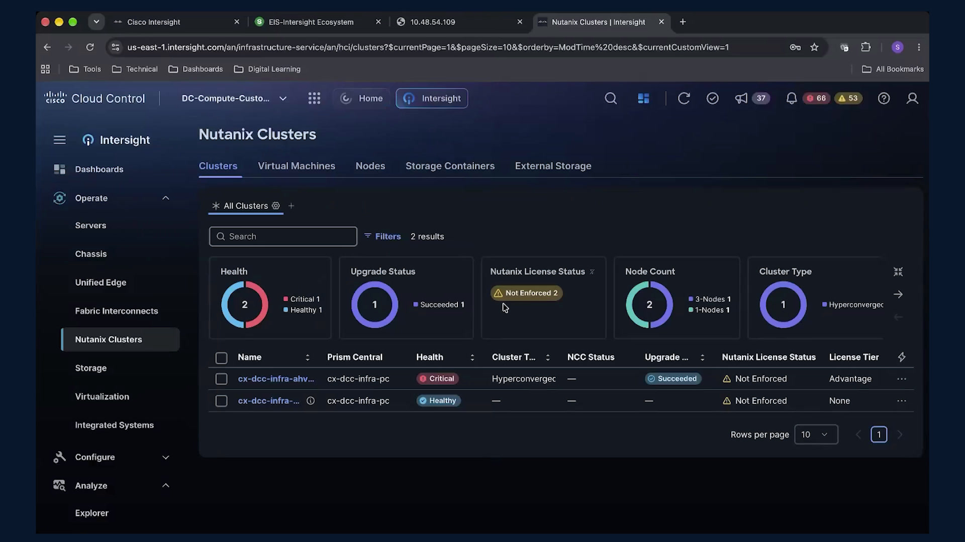
Task: Open row actions for cx-dcc-infra-ahv cluster
Action: point(902,379)
